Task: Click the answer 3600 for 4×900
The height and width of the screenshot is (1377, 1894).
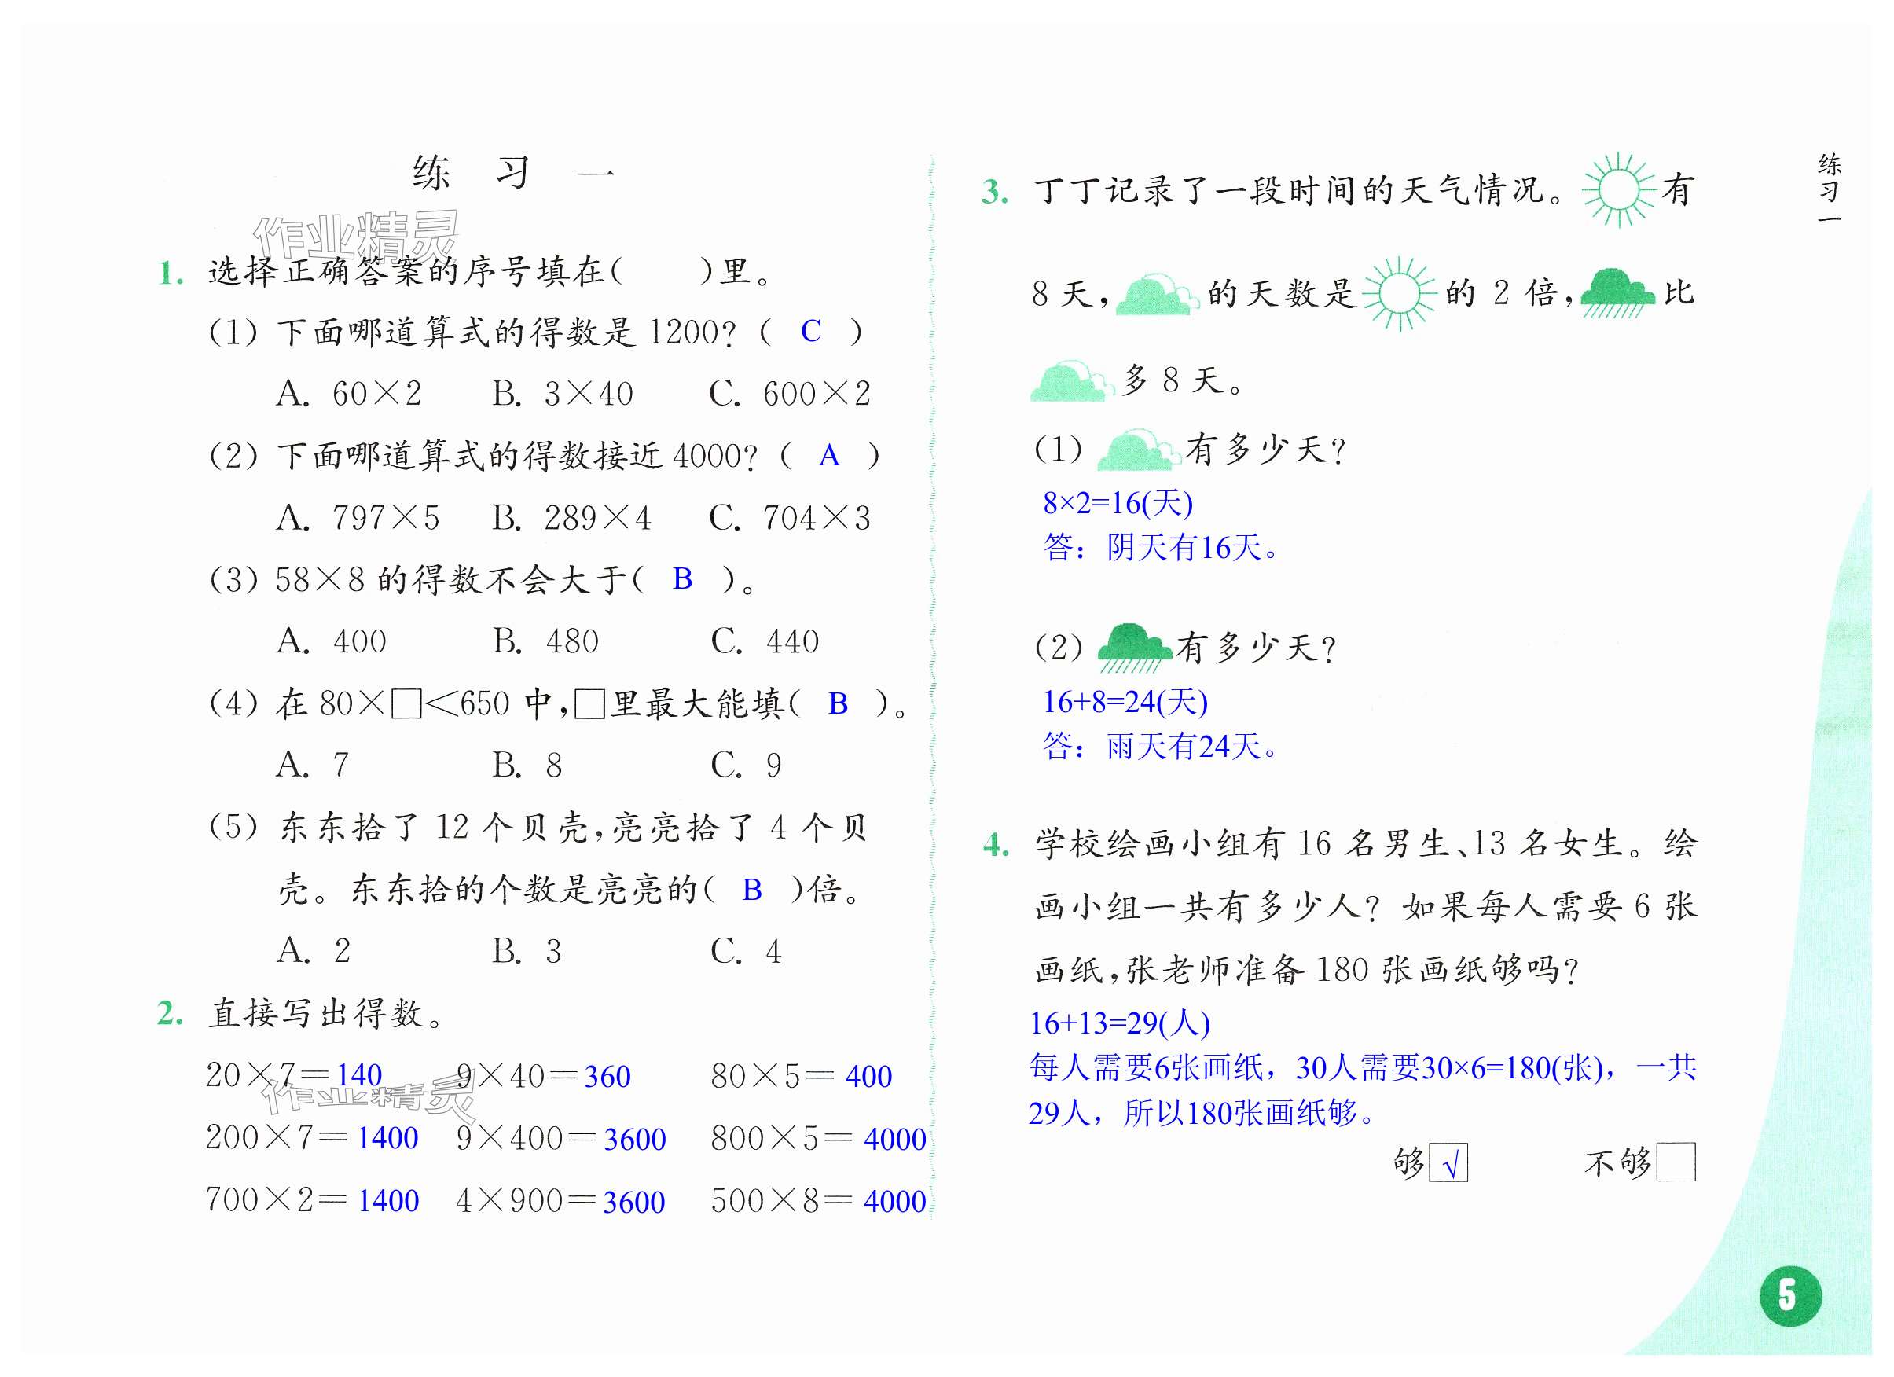Action: pos(634,1203)
